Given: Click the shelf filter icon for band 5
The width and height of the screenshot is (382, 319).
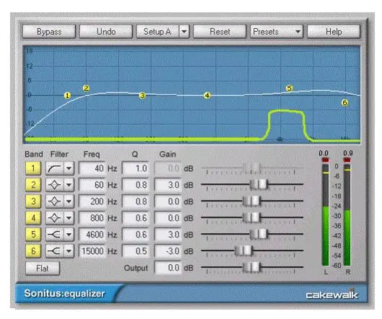Looking at the screenshot, I should click(x=55, y=235).
